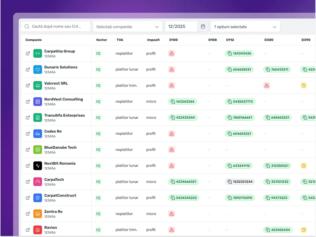This screenshot has width=316, height=237.
Task: Copy D300 number 94373223
Action: [x=277, y=198]
